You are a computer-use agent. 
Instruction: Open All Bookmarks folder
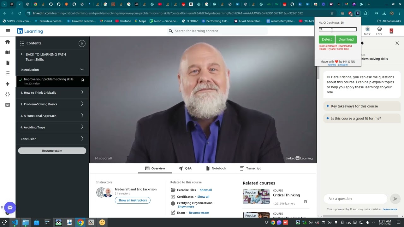389,21
